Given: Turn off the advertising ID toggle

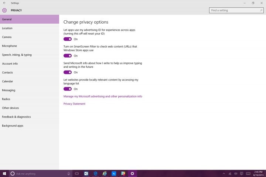Looking at the screenshot, I should [68, 39].
